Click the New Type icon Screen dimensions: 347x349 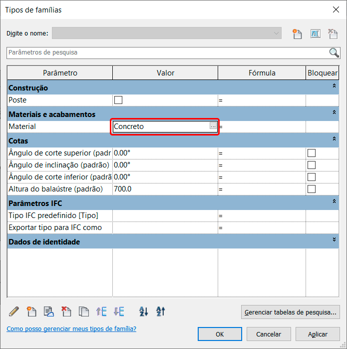click(298, 33)
